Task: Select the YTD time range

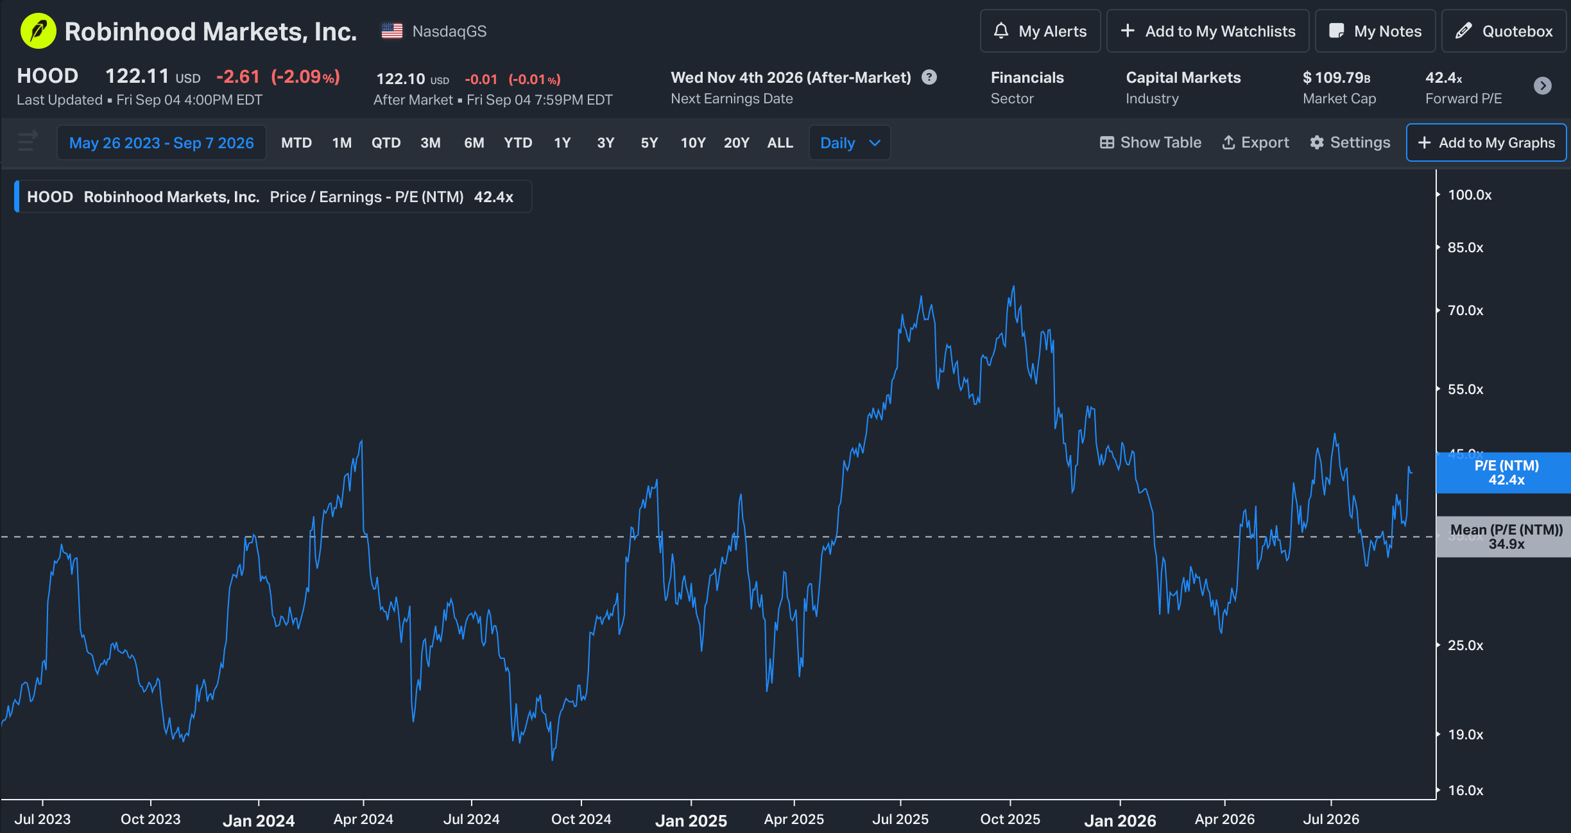Action: tap(518, 142)
